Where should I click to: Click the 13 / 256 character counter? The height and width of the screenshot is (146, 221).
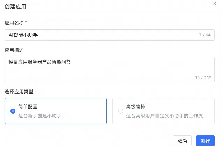[203, 78]
